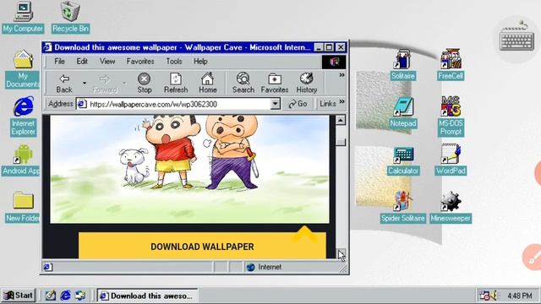The image size is (541, 304).
Task: Click the Links toolbar label
Action: 327,104
